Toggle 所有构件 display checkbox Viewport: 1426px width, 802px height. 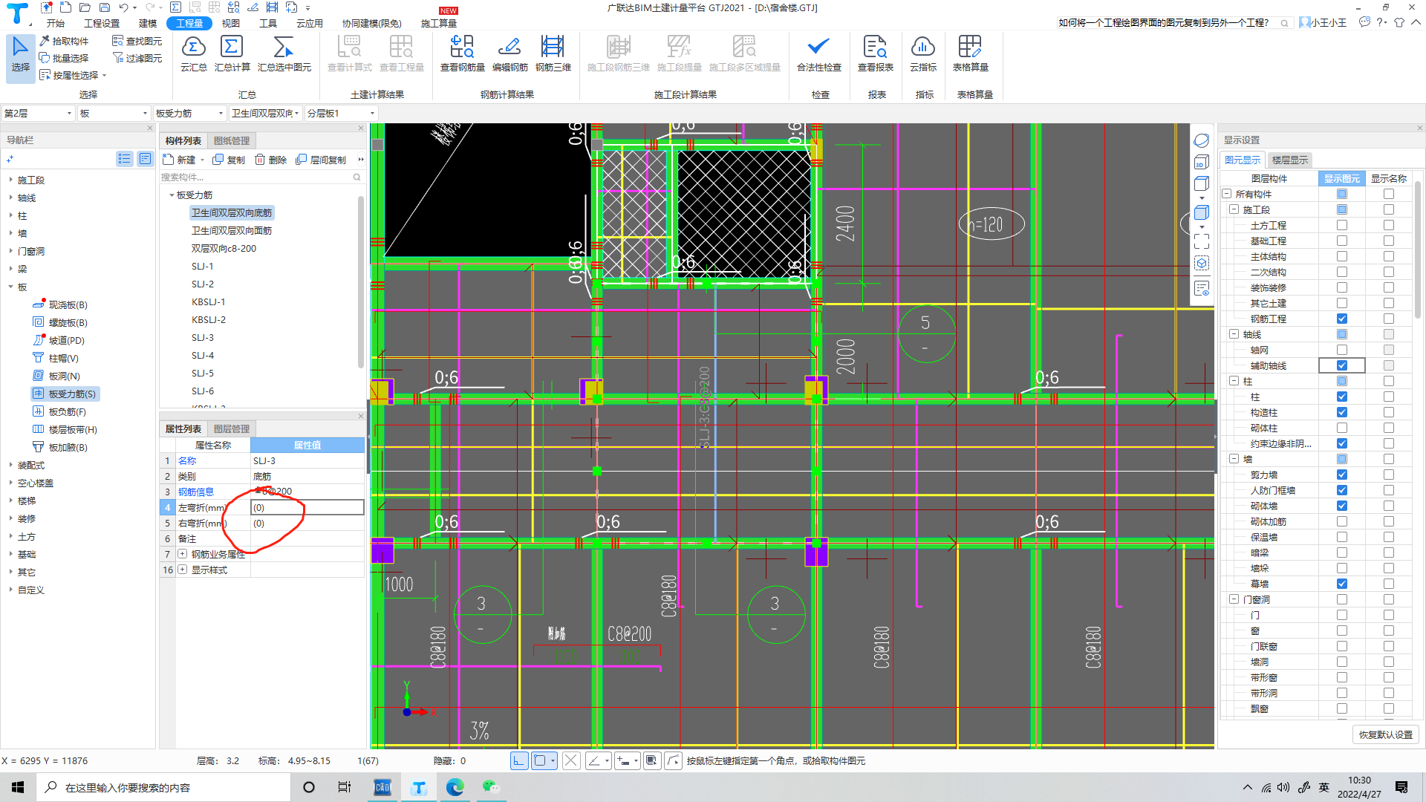[x=1341, y=194]
